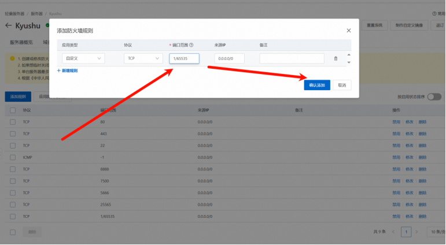Go to next page with right chevron

coord(416,232)
